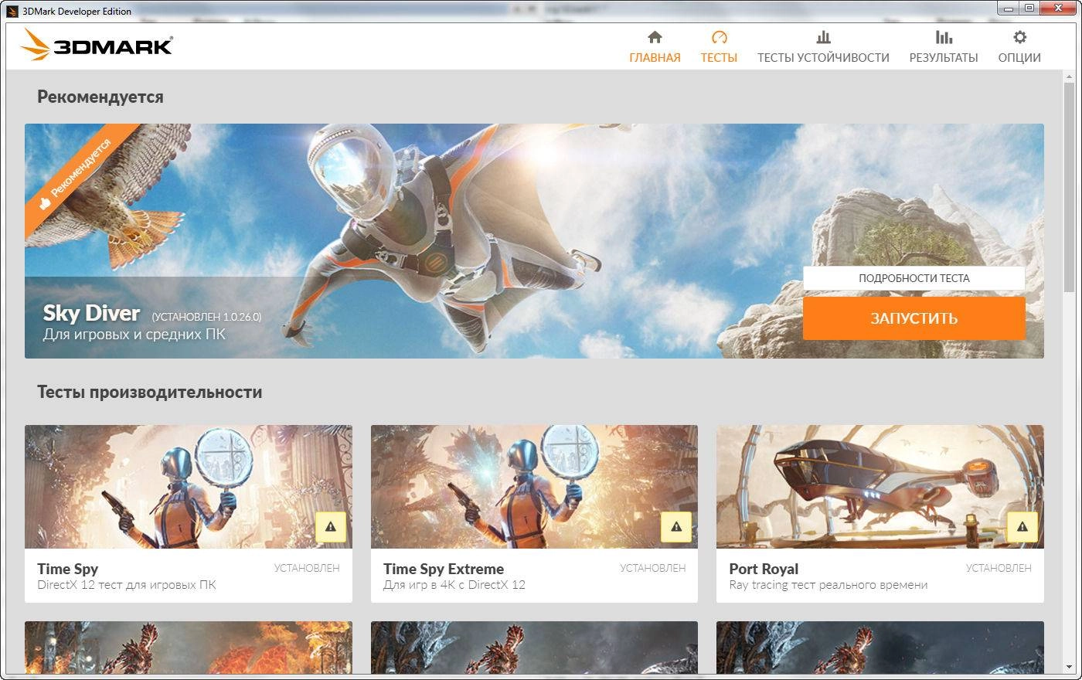Click УСТАНОВЛЕН label on Time Spy card
The width and height of the screenshot is (1082, 680).
tap(307, 568)
